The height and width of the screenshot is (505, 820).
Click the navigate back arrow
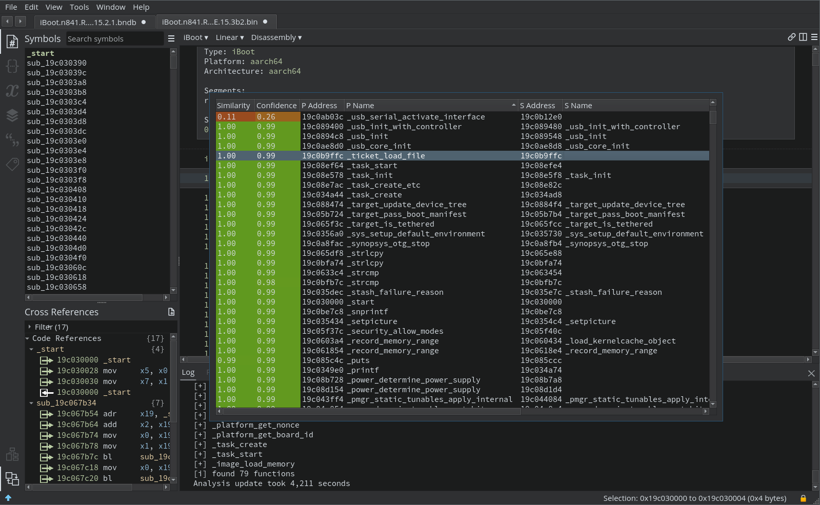[x=8, y=21]
